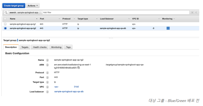This screenshot has width=203, height=106.
Task: Open the Actions dropdown menu
Action: pos(33,6)
